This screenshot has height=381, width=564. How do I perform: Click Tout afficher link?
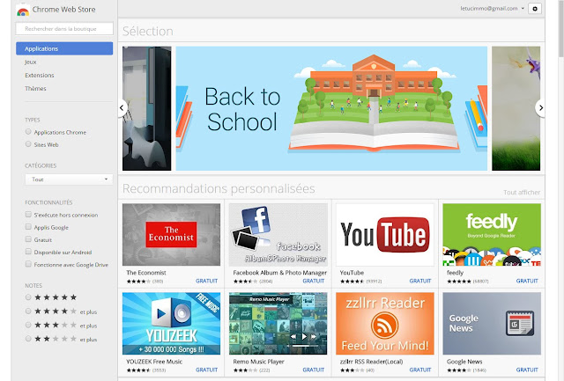click(x=522, y=193)
